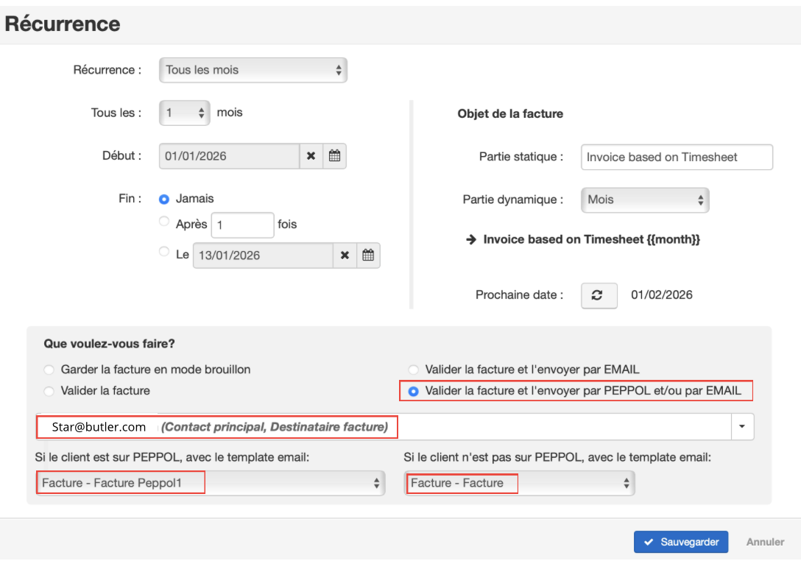
Task: Open the non-PEPPOL Facture template dropdown
Action: [519, 483]
